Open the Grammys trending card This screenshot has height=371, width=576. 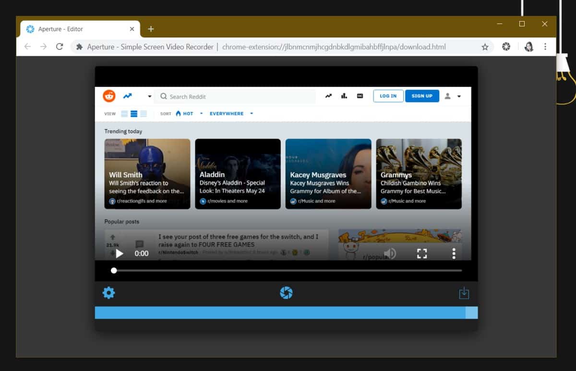[x=419, y=174]
